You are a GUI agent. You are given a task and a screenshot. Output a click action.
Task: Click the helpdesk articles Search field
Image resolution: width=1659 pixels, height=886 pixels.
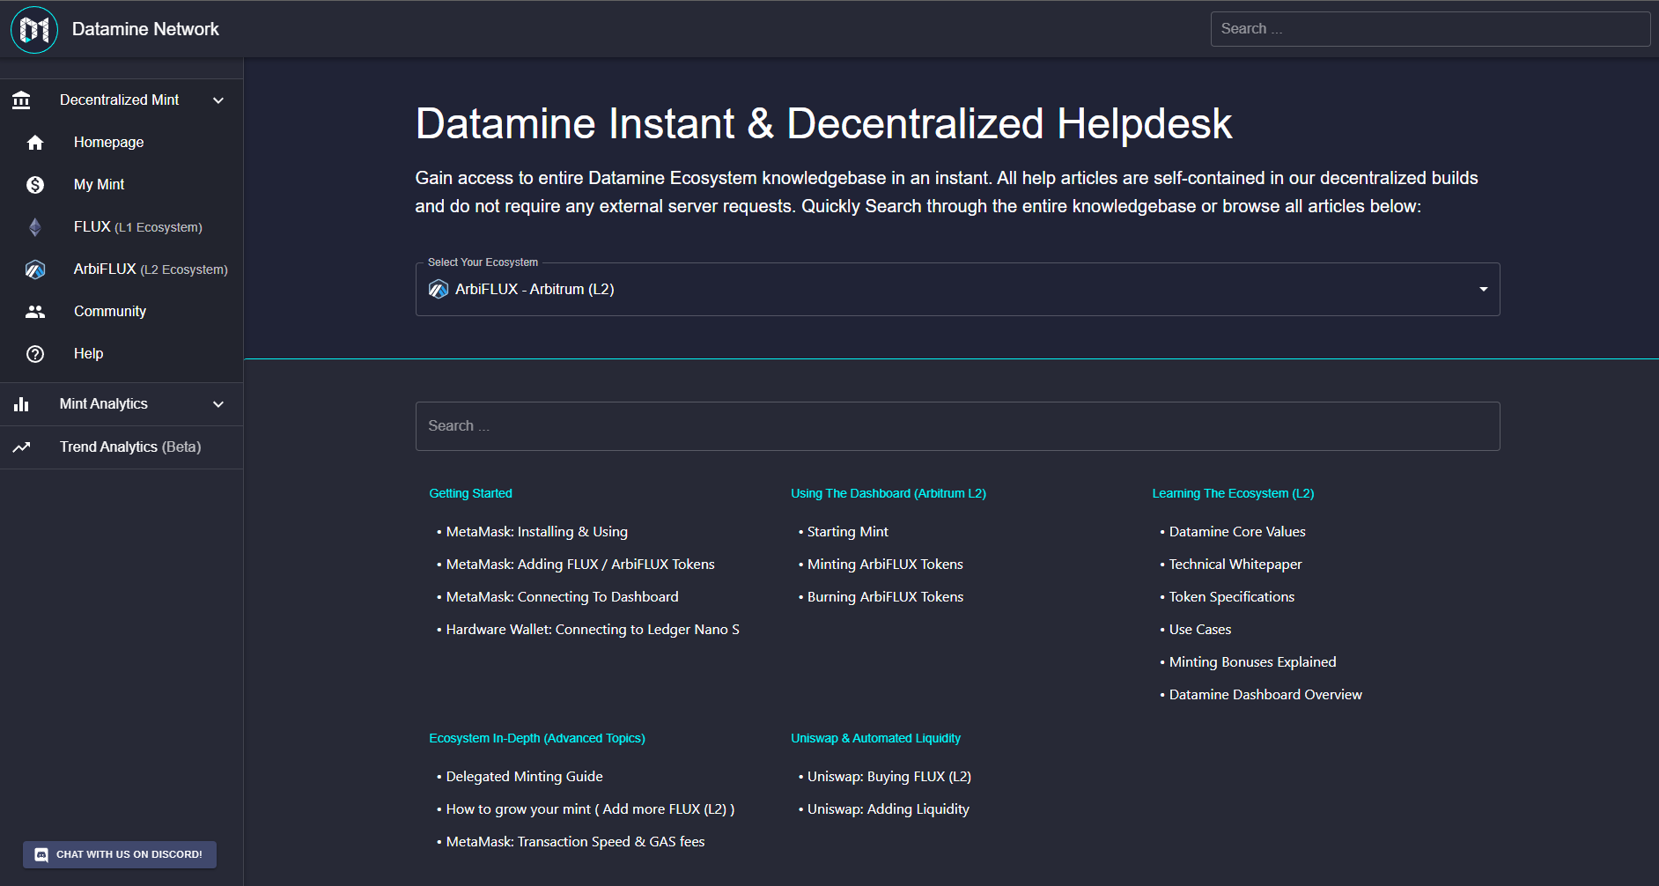tap(957, 426)
